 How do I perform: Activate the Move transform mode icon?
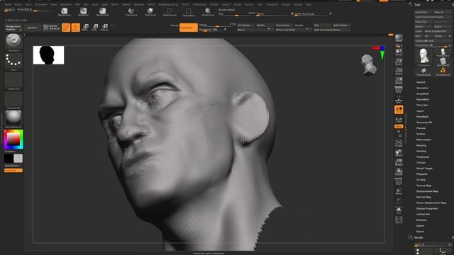pos(85,28)
